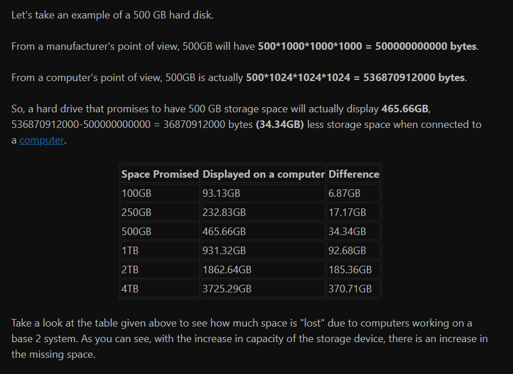Select the 93.13GB table cell
513x374 pixels.
click(263, 193)
